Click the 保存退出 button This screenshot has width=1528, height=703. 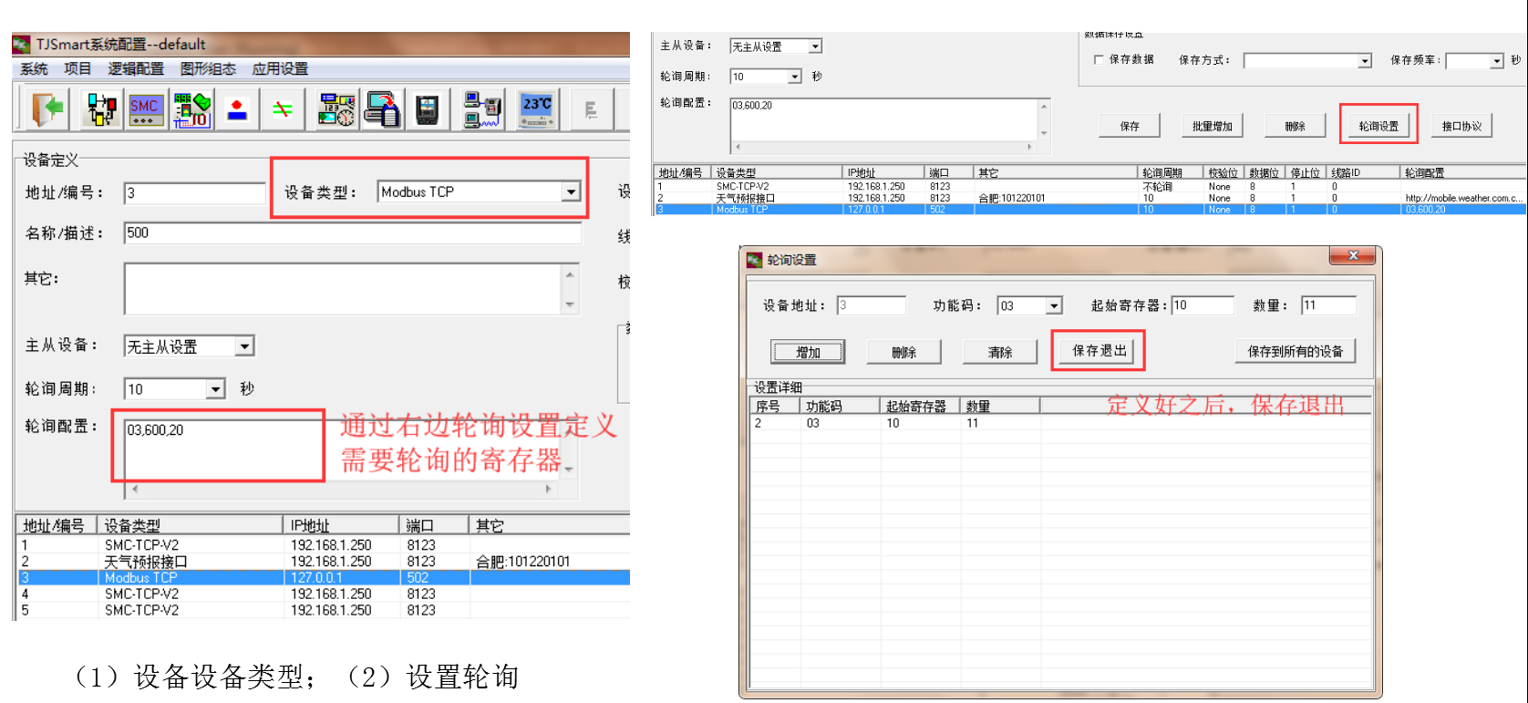(x=1099, y=351)
